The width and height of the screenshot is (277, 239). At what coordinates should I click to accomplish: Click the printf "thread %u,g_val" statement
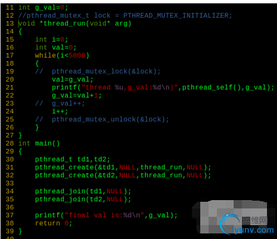tap(163, 88)
